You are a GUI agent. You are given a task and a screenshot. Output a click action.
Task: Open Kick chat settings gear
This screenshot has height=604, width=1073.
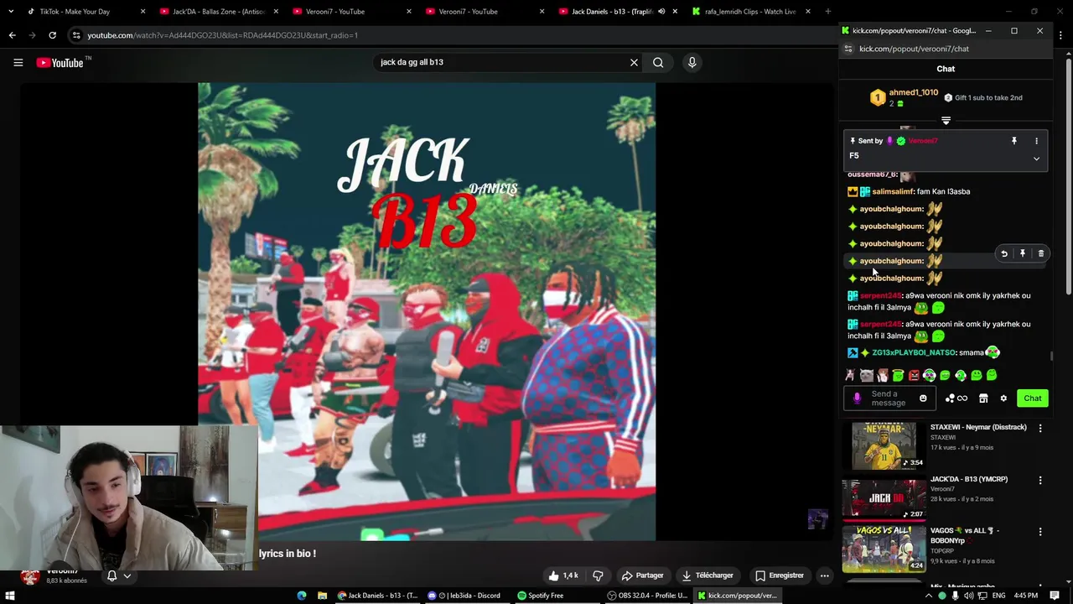click(1003, 398)
